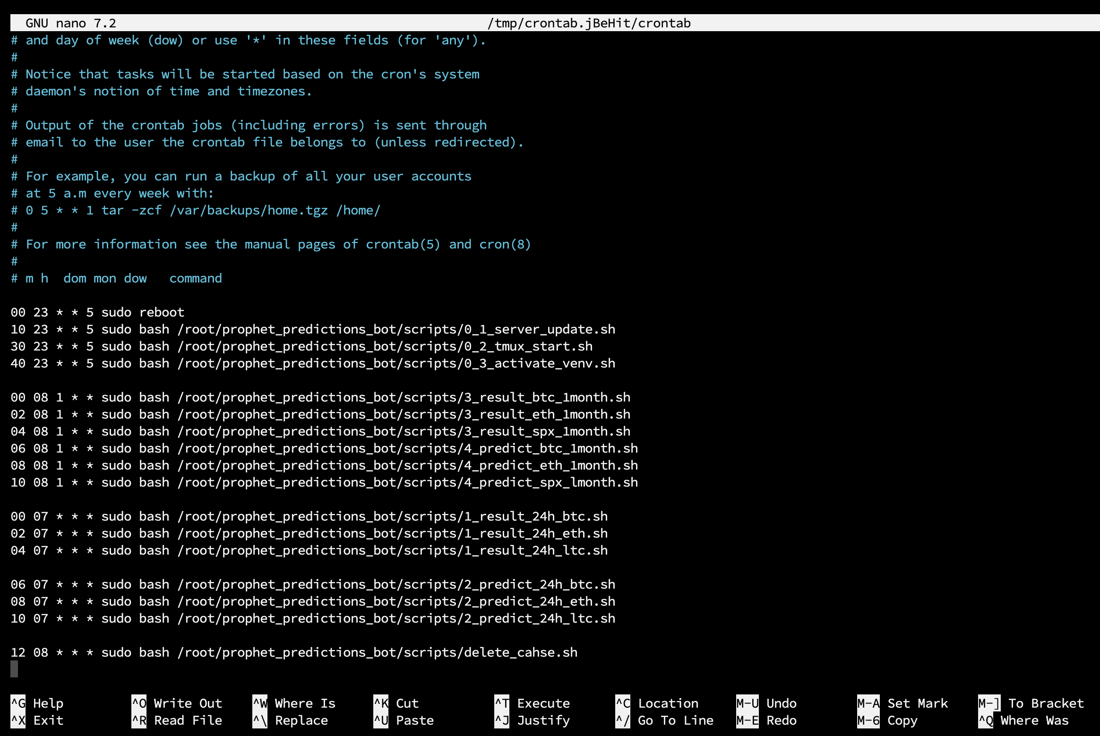
Task: Click the M-E Redo shortcut
Action: pyautogui.click(x=766, y=720)
